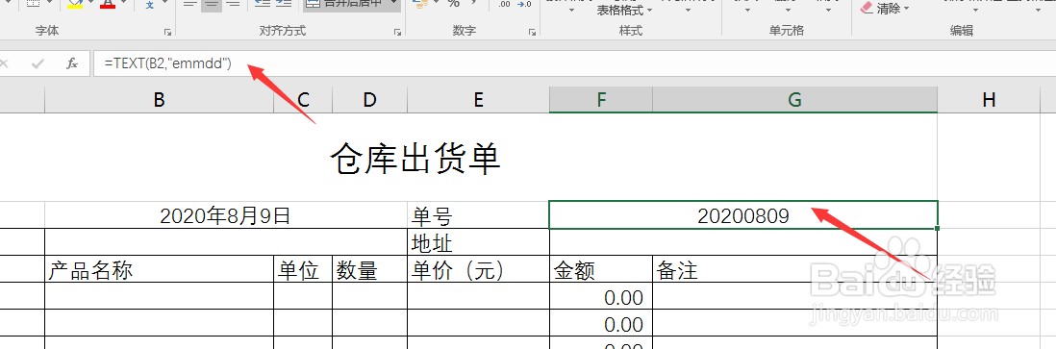Open the 表格格式 table format menu

(x=624, y=11)
